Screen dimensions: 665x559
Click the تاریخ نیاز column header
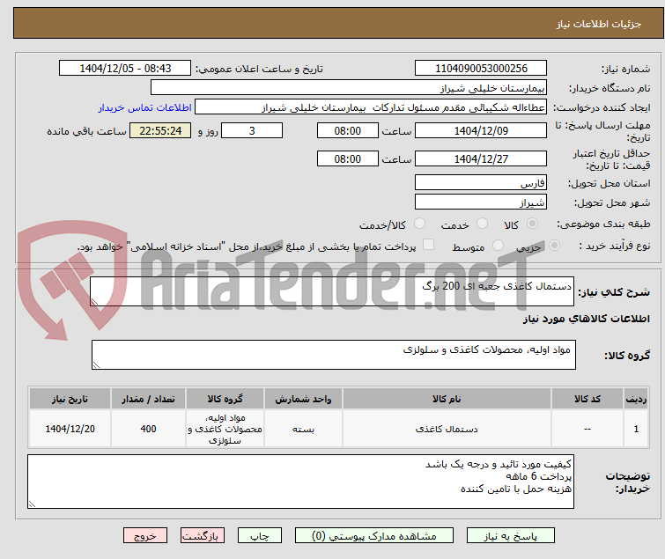coord(70,399)
